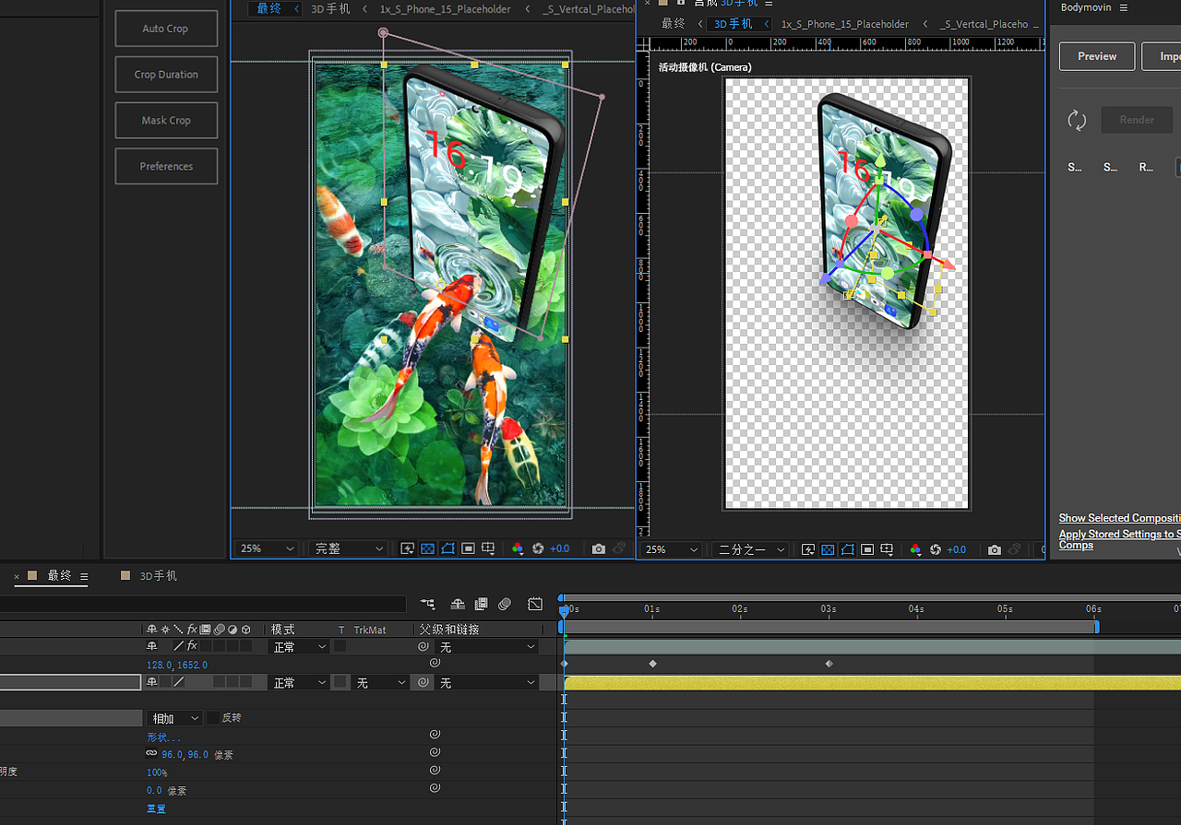The image size is (1181, 825).
Task: Click the Graph Editor icon in timeline
Action: (535, 604)
